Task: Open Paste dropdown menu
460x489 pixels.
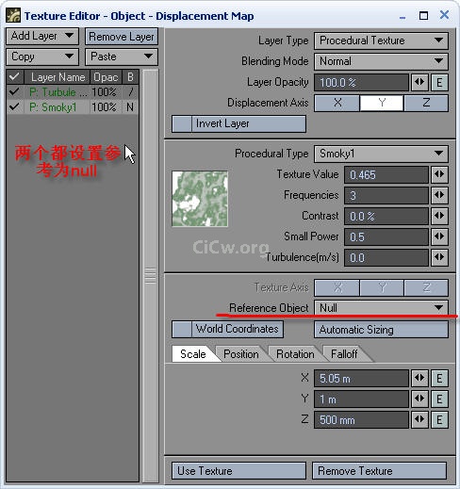Action: (x=122, y=57)
